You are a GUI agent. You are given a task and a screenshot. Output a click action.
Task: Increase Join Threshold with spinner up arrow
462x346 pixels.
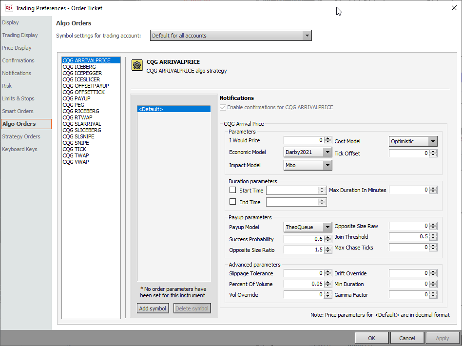click(433, 234)
